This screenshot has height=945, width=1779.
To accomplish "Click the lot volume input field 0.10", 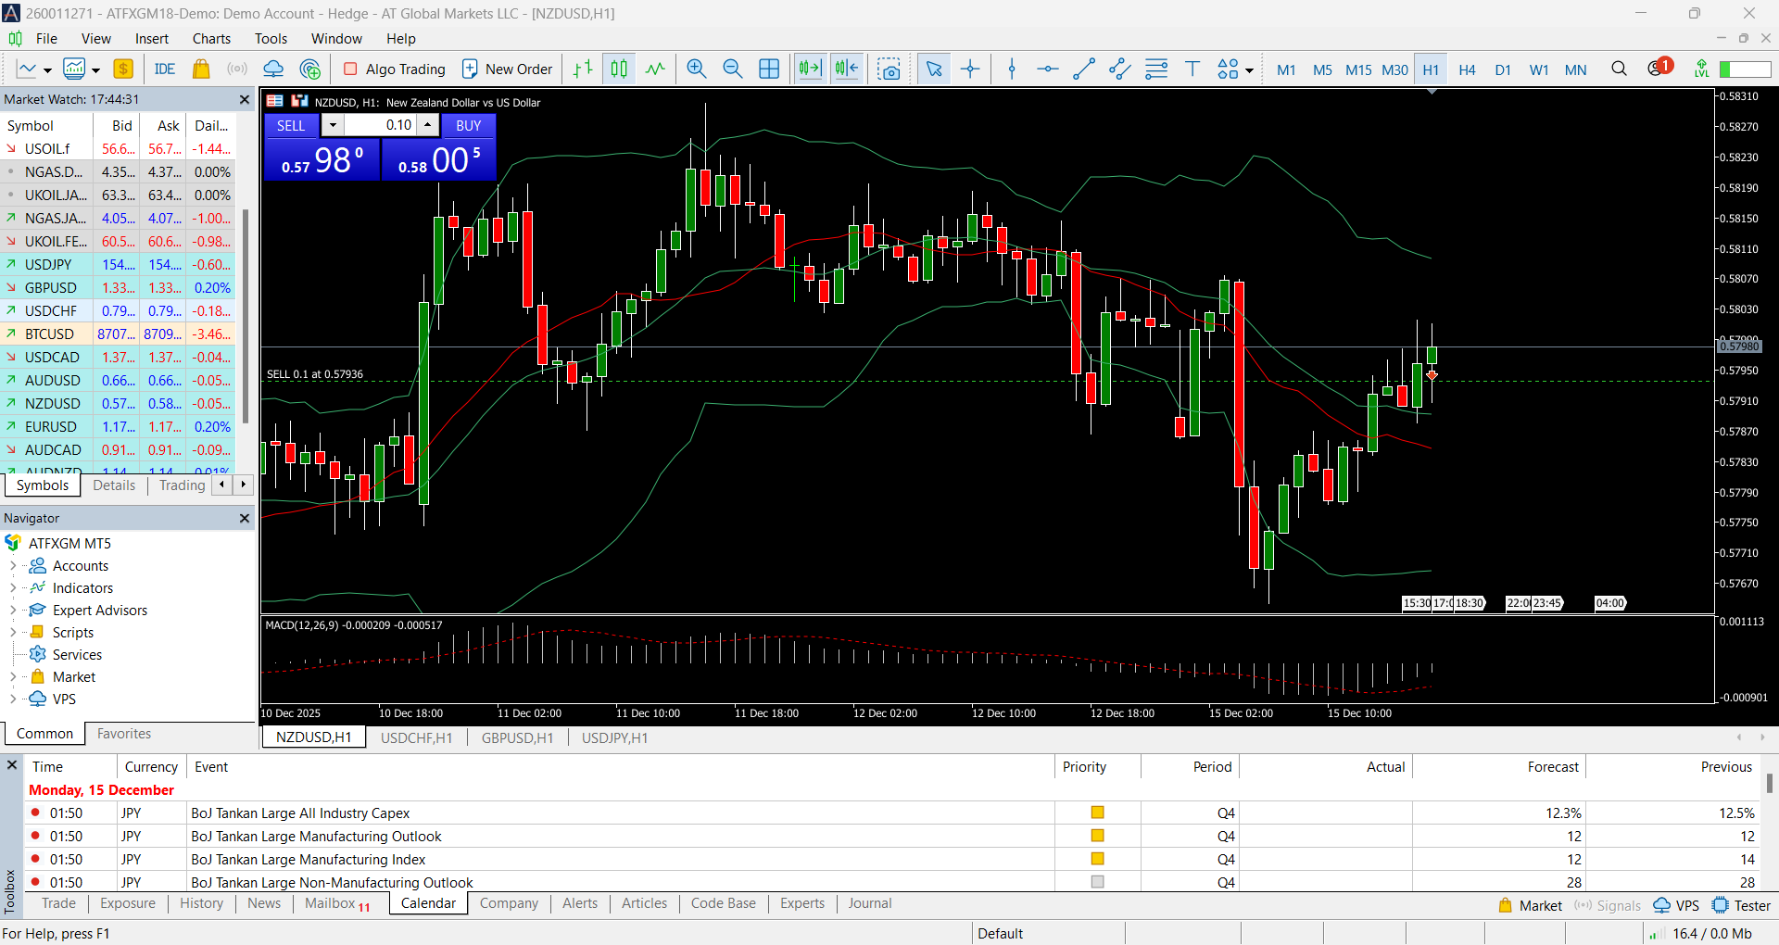I will coord(382,125).
